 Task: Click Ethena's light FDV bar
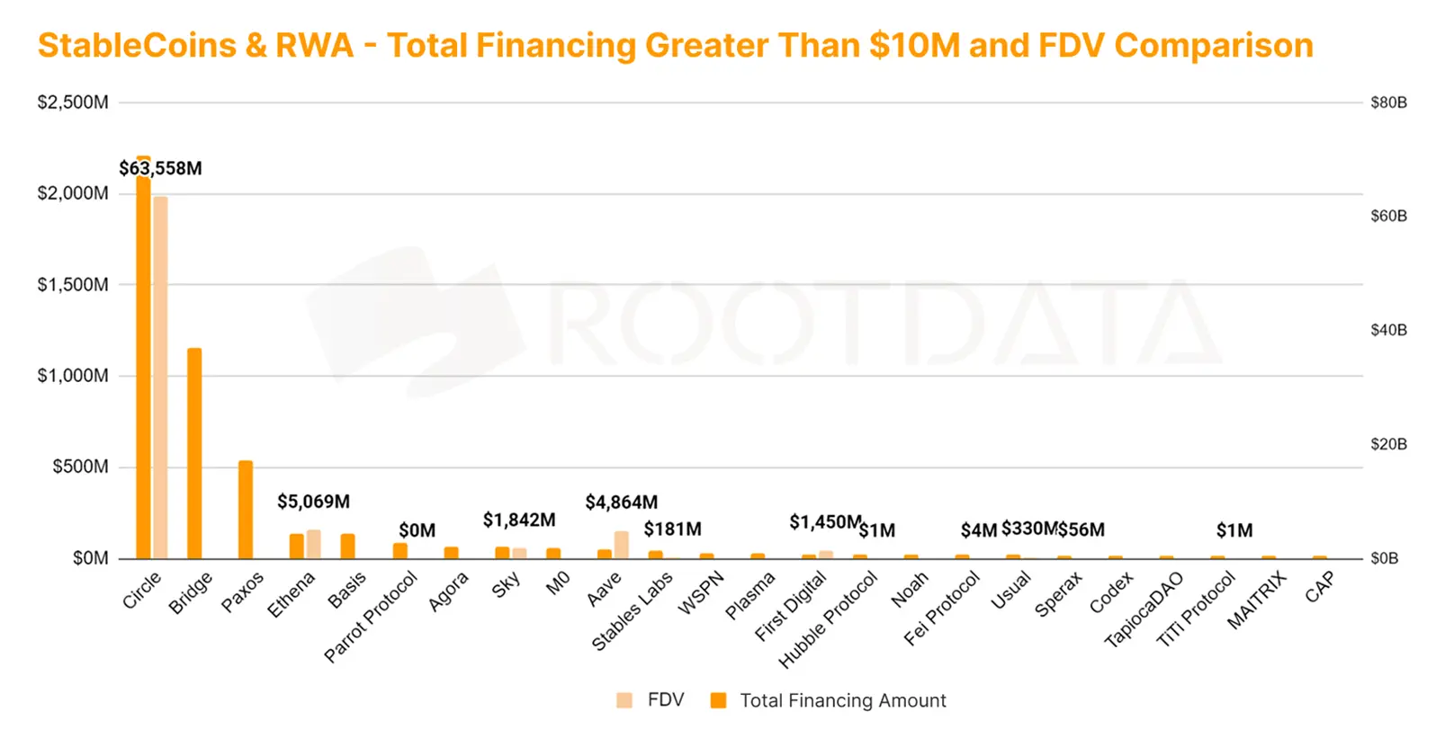[x=314, y=544]
